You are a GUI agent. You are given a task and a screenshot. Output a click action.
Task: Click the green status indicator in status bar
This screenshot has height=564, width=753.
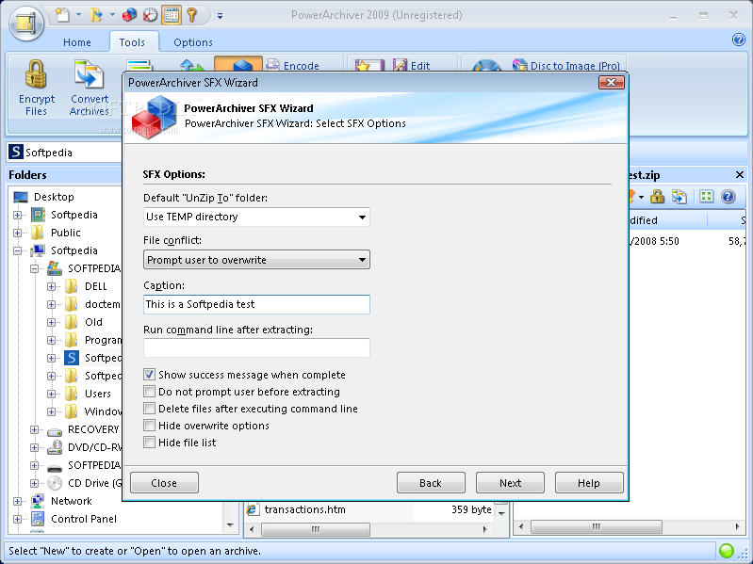pos(727,550)
